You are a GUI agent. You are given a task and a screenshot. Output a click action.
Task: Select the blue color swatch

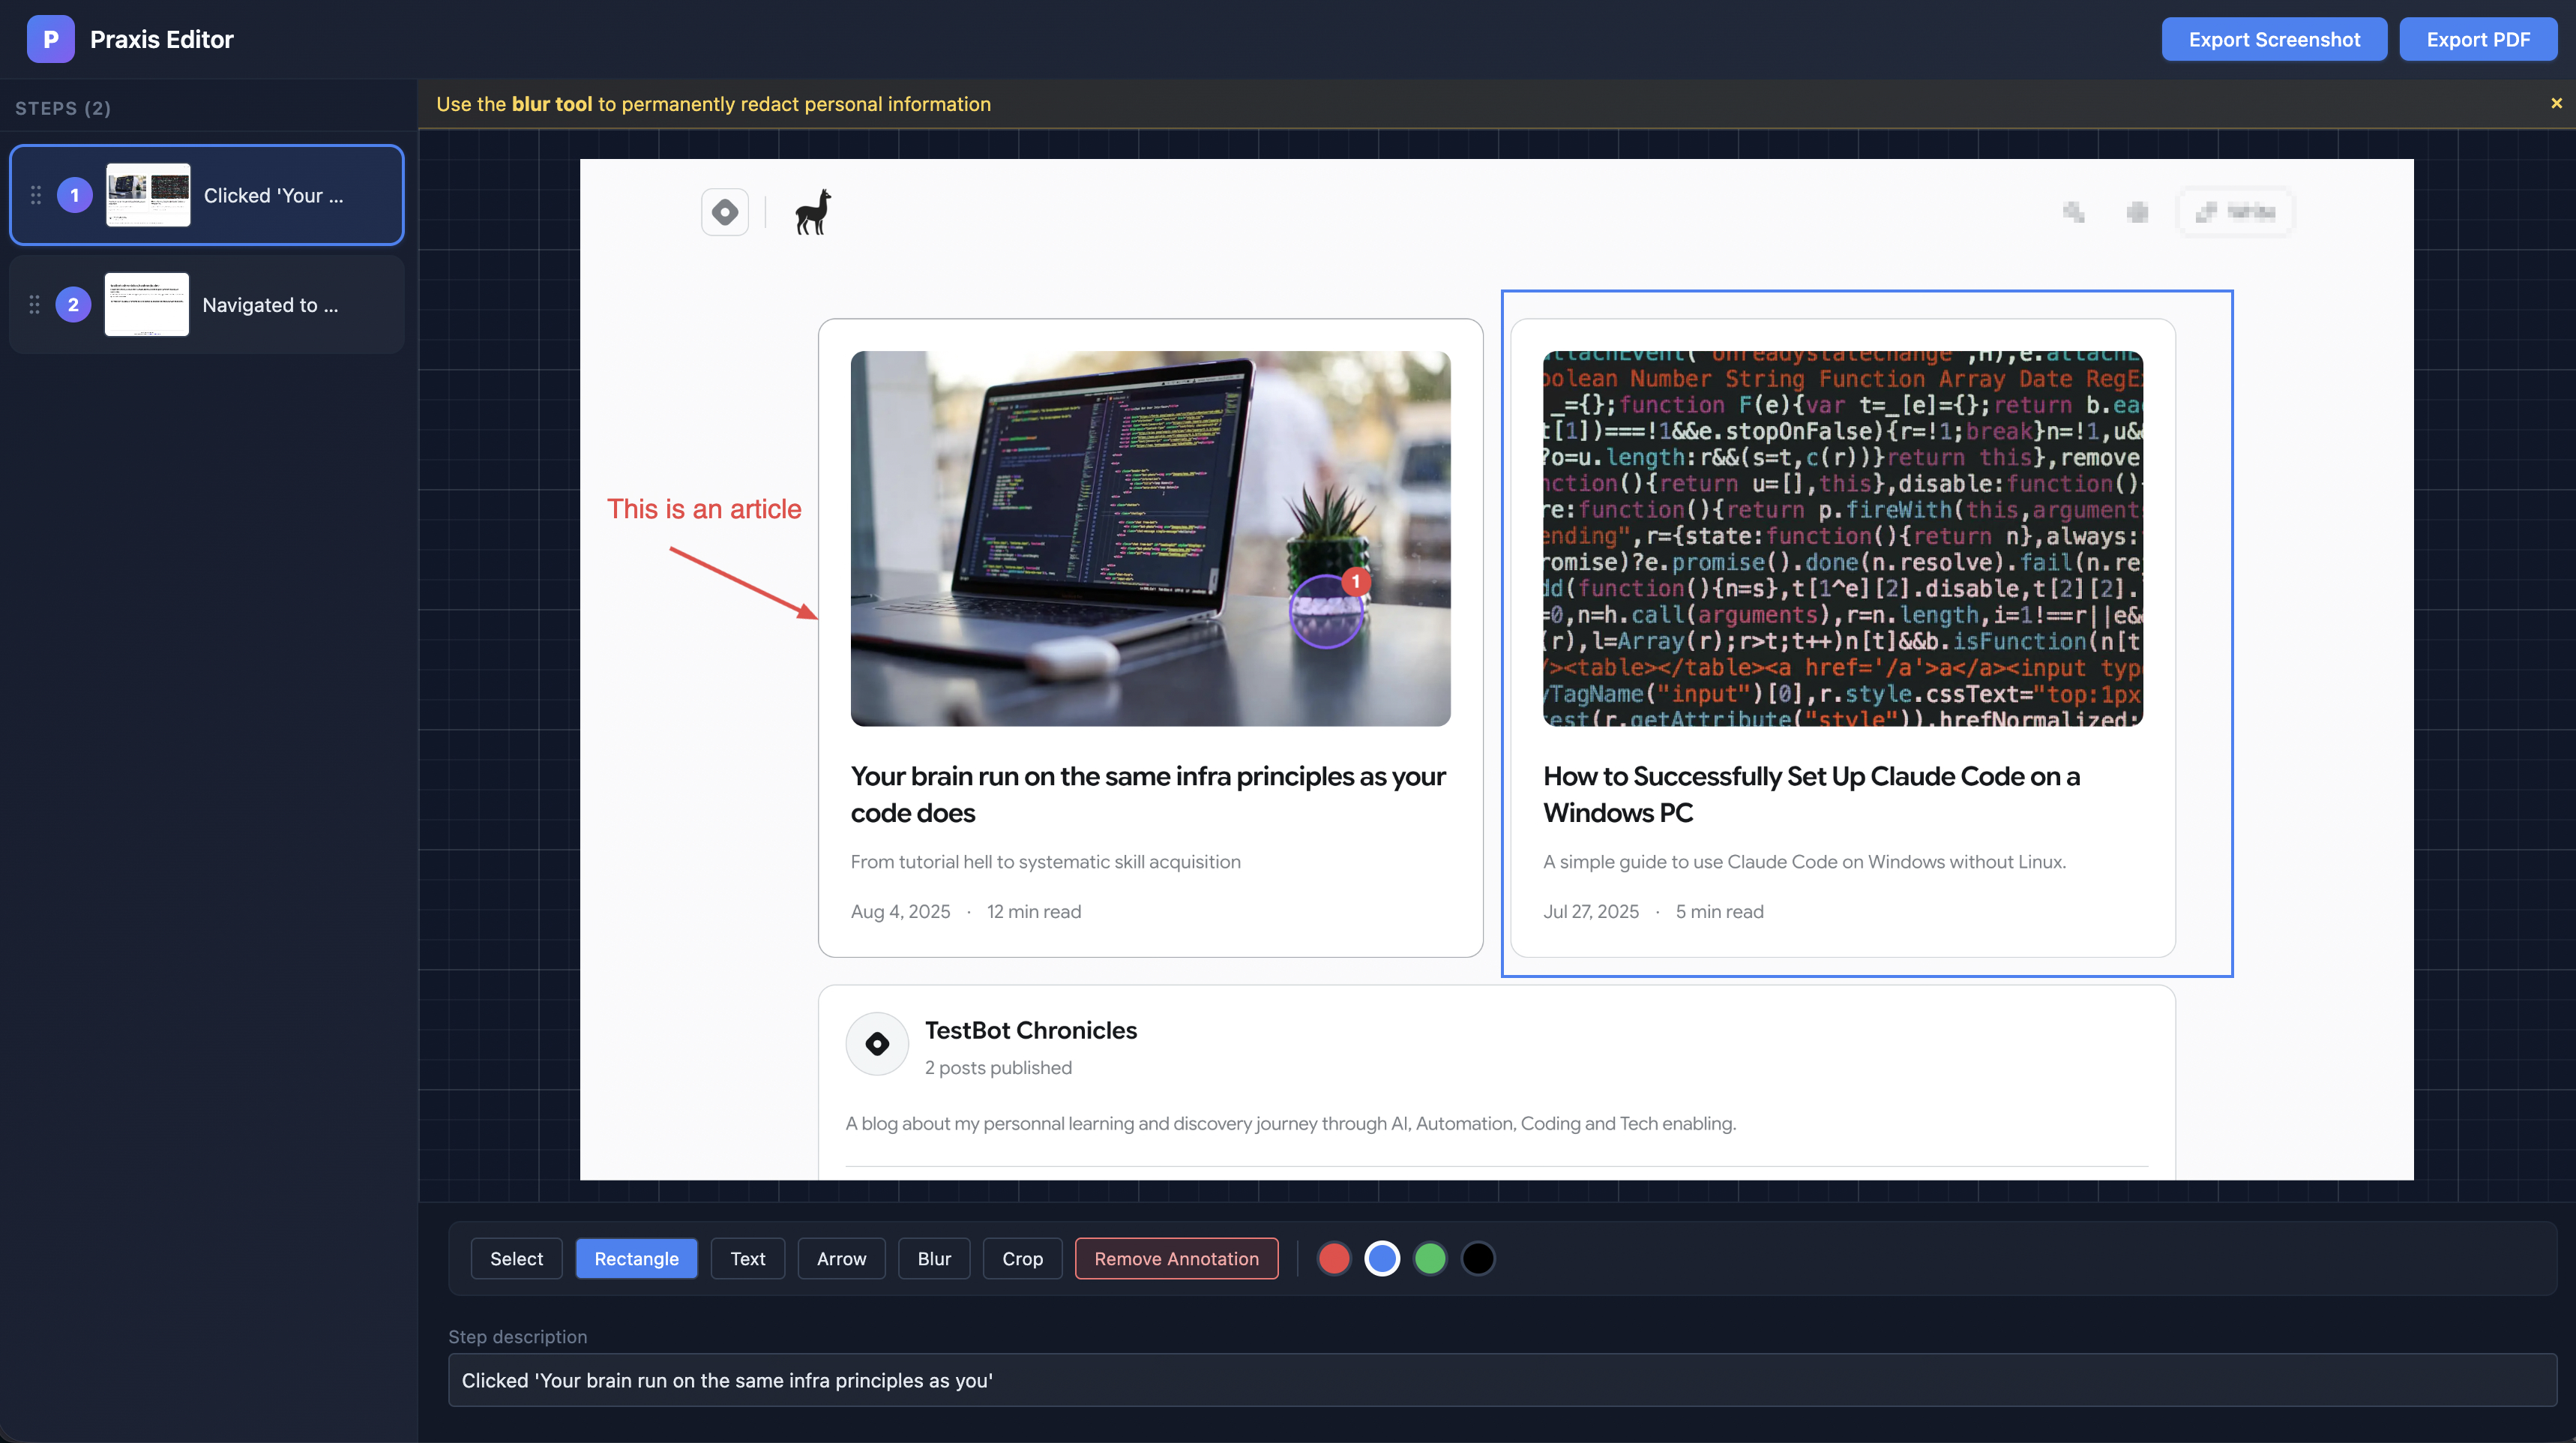(x=1381, y=1258)
